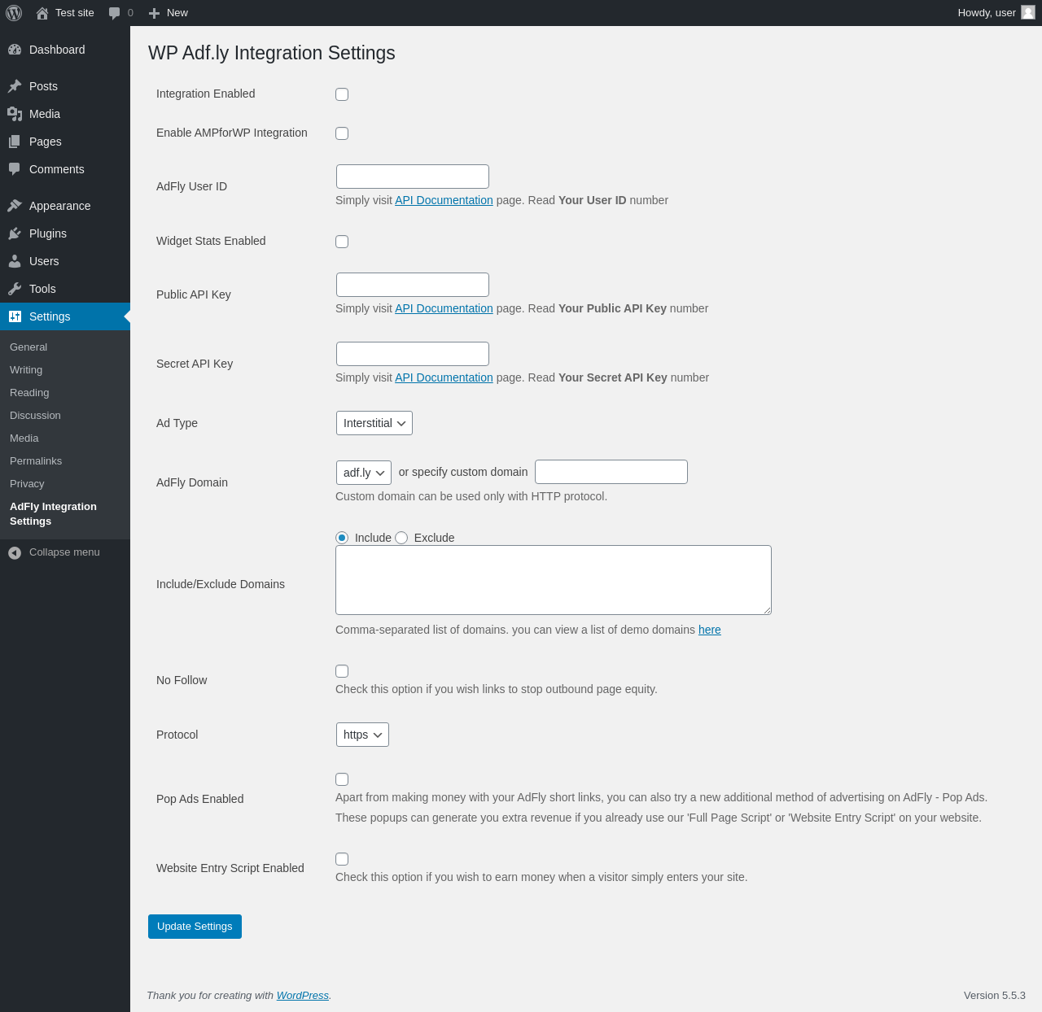Click the New content menu
Screen dimensions: 1042x1012
point(169,13)
